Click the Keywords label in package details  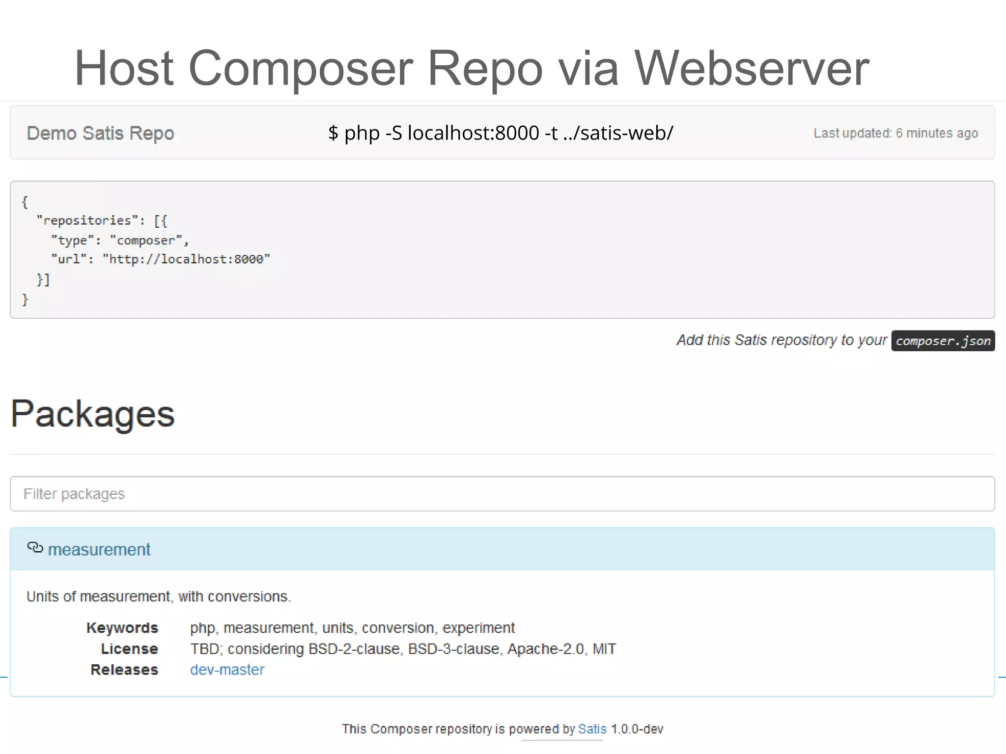point(122,628)
